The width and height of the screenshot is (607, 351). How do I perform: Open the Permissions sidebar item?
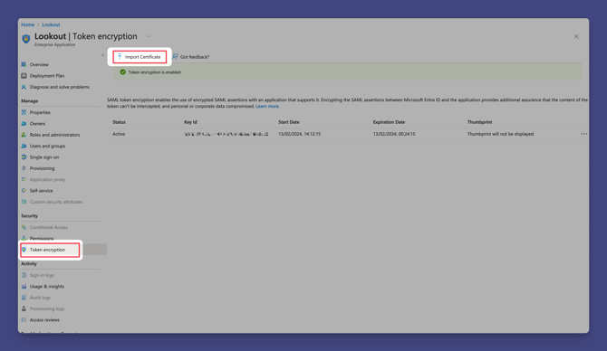pos(42,239)
